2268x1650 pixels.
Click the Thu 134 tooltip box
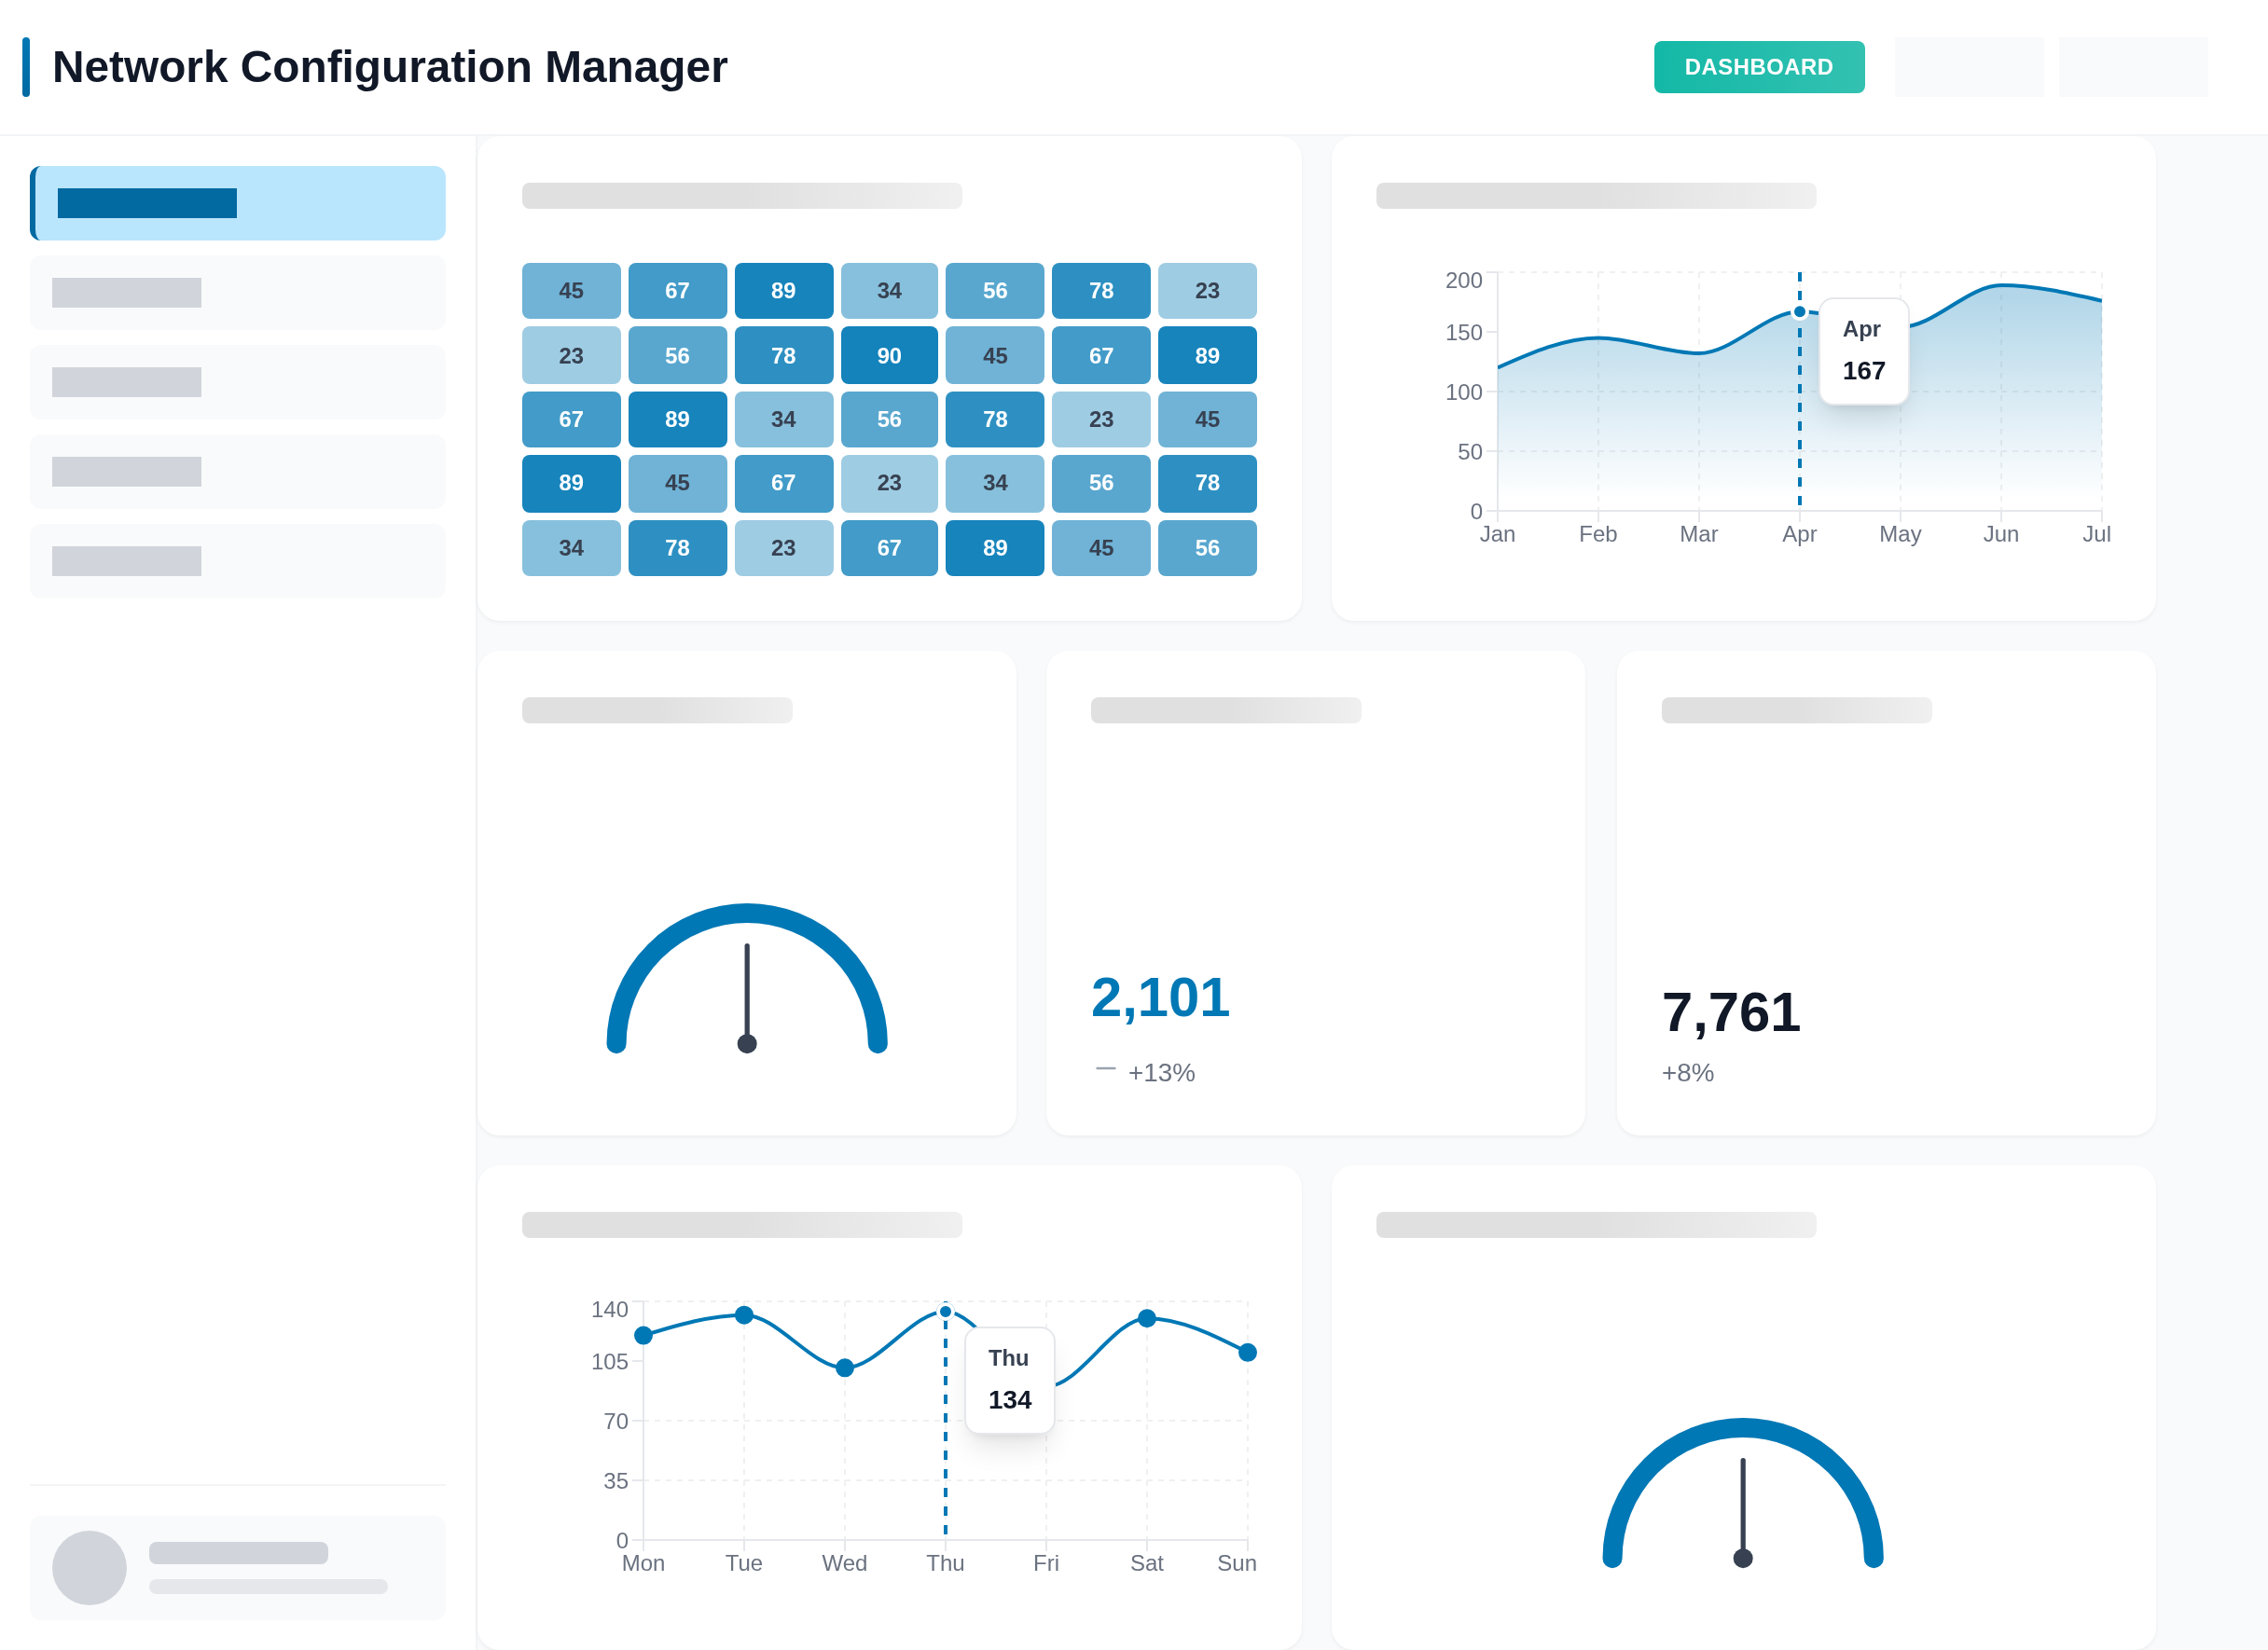coord(1009,1379)
